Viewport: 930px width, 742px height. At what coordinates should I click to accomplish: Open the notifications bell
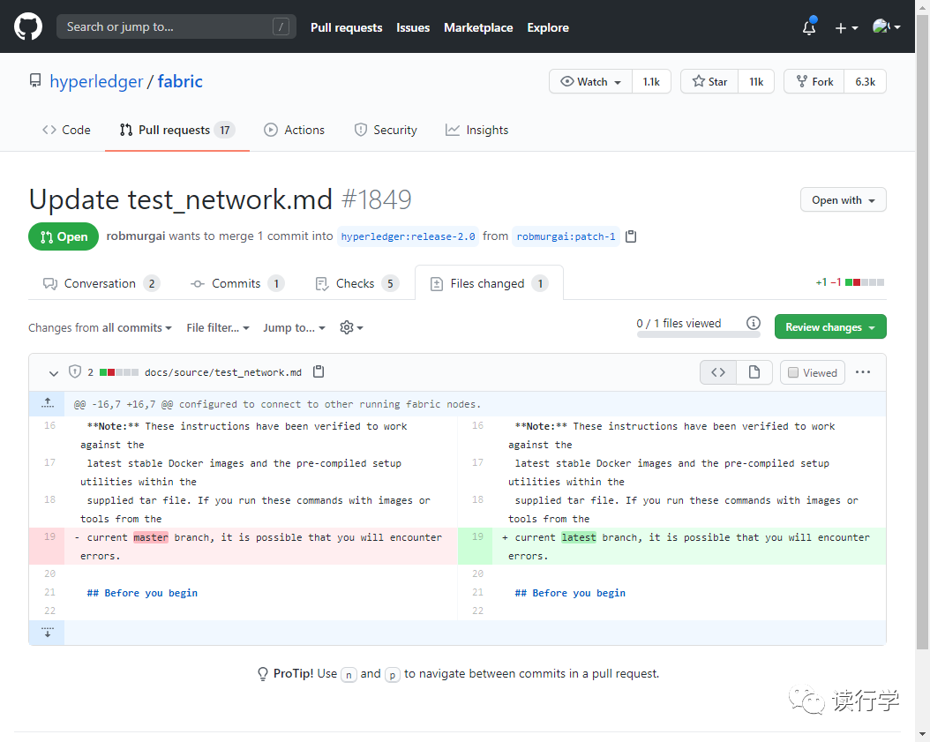click(809, 27)
